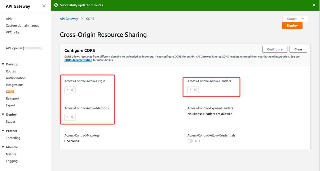The image size is (320, 171).
Task: Click the success checkmark icon in banner
Action: (x=56, y=5)
